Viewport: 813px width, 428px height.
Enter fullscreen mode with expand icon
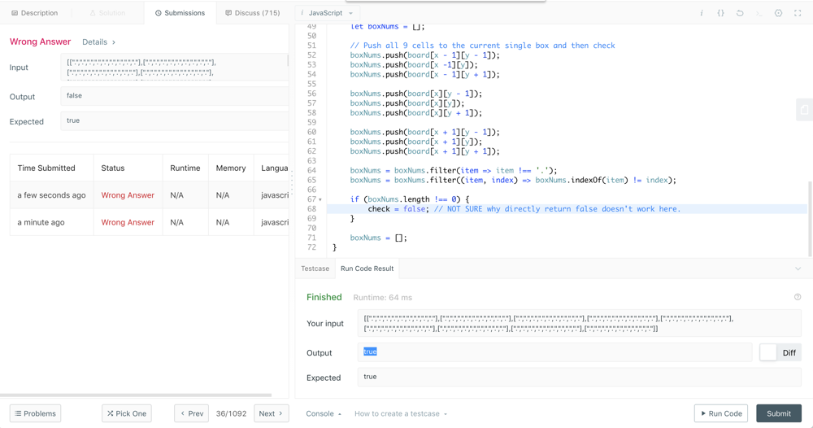798,13
